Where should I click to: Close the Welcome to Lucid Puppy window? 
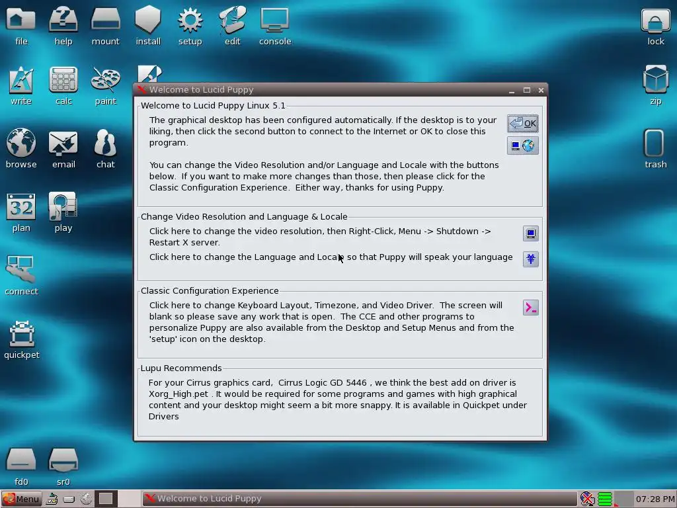coord(541,90)
